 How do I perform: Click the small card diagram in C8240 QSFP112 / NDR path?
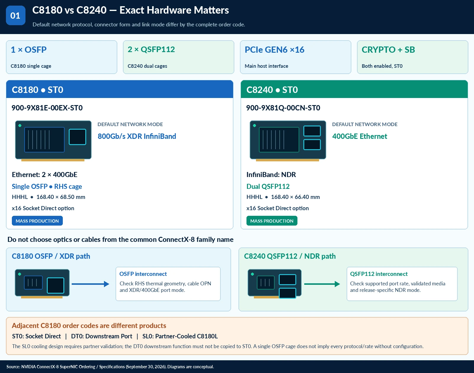(x=275, y=284)
